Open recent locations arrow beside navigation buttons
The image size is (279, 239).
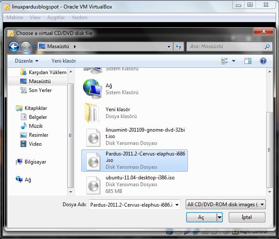[x=35, y=47]
